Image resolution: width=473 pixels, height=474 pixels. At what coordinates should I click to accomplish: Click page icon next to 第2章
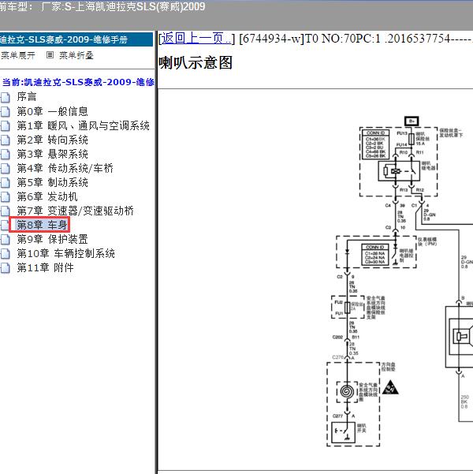tap(6, 140)
